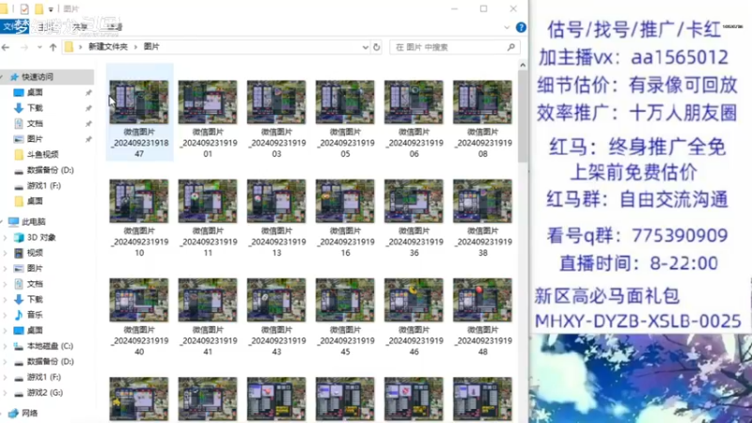This screenshot has width=752, height=423.
Task: Open 游戏2 (G:) drive
Action: click(44, 392)
